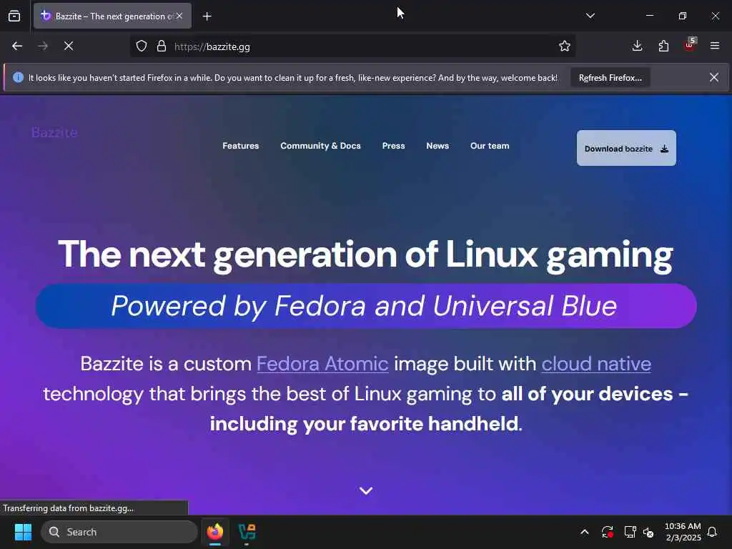Open network status tray icon

[x=630, y=532]
